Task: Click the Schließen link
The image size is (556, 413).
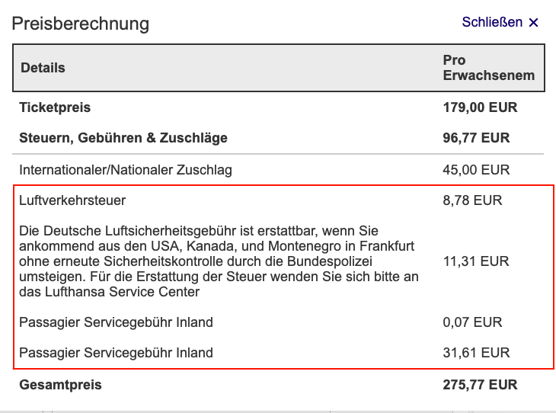Action: tap(492, 22)
